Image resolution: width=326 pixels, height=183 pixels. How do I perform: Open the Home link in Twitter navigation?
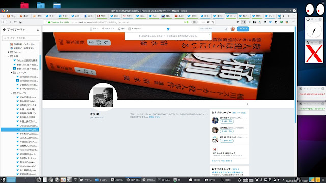pyautogui.click(x=94, y=29)
